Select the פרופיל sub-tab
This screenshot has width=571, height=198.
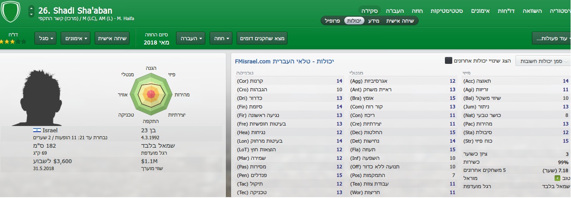click(331, 21)
